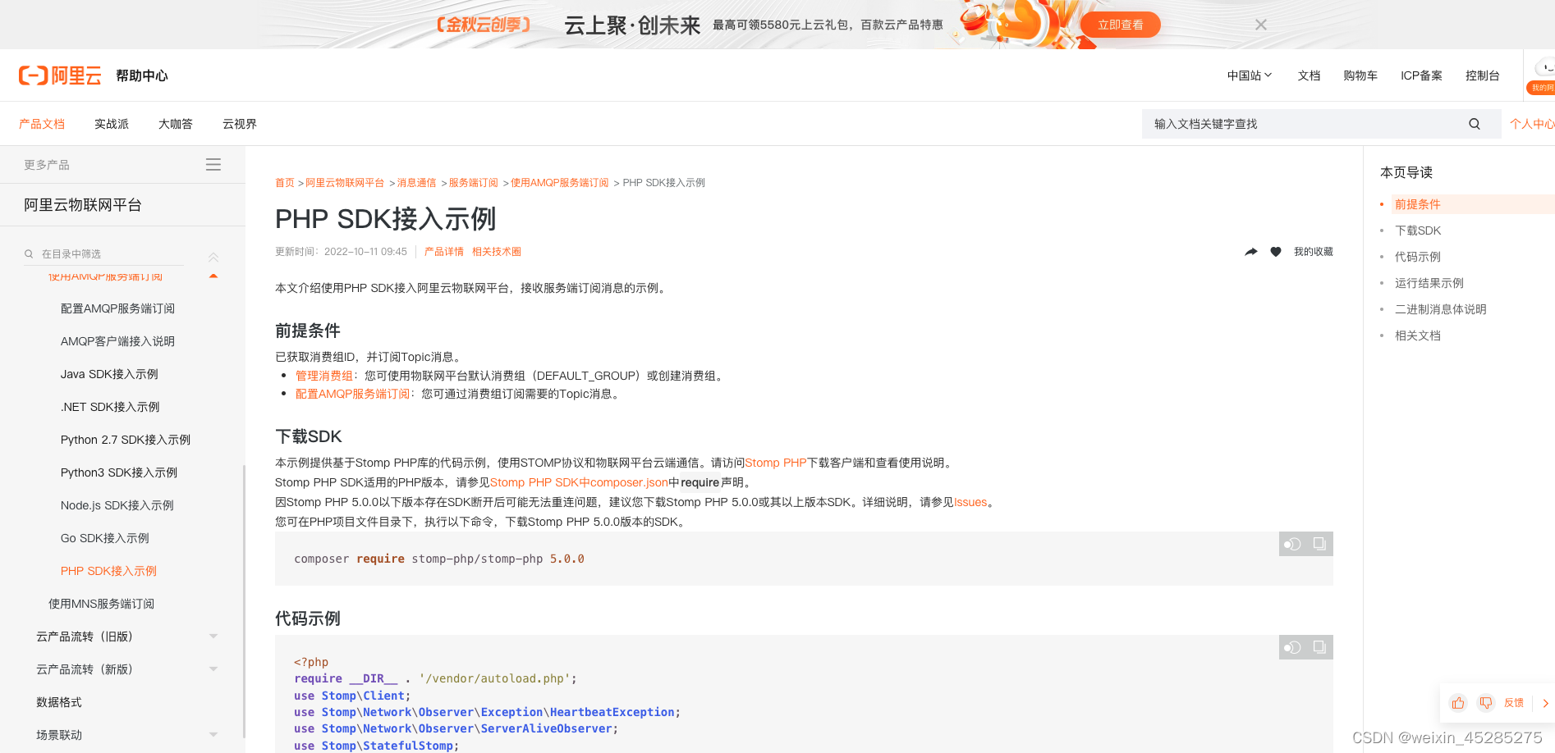Image resolution: width=1555 pixels, height=753 pixels.
Task: Expand 云产品流转（新版） section
Action: point(213,669)
